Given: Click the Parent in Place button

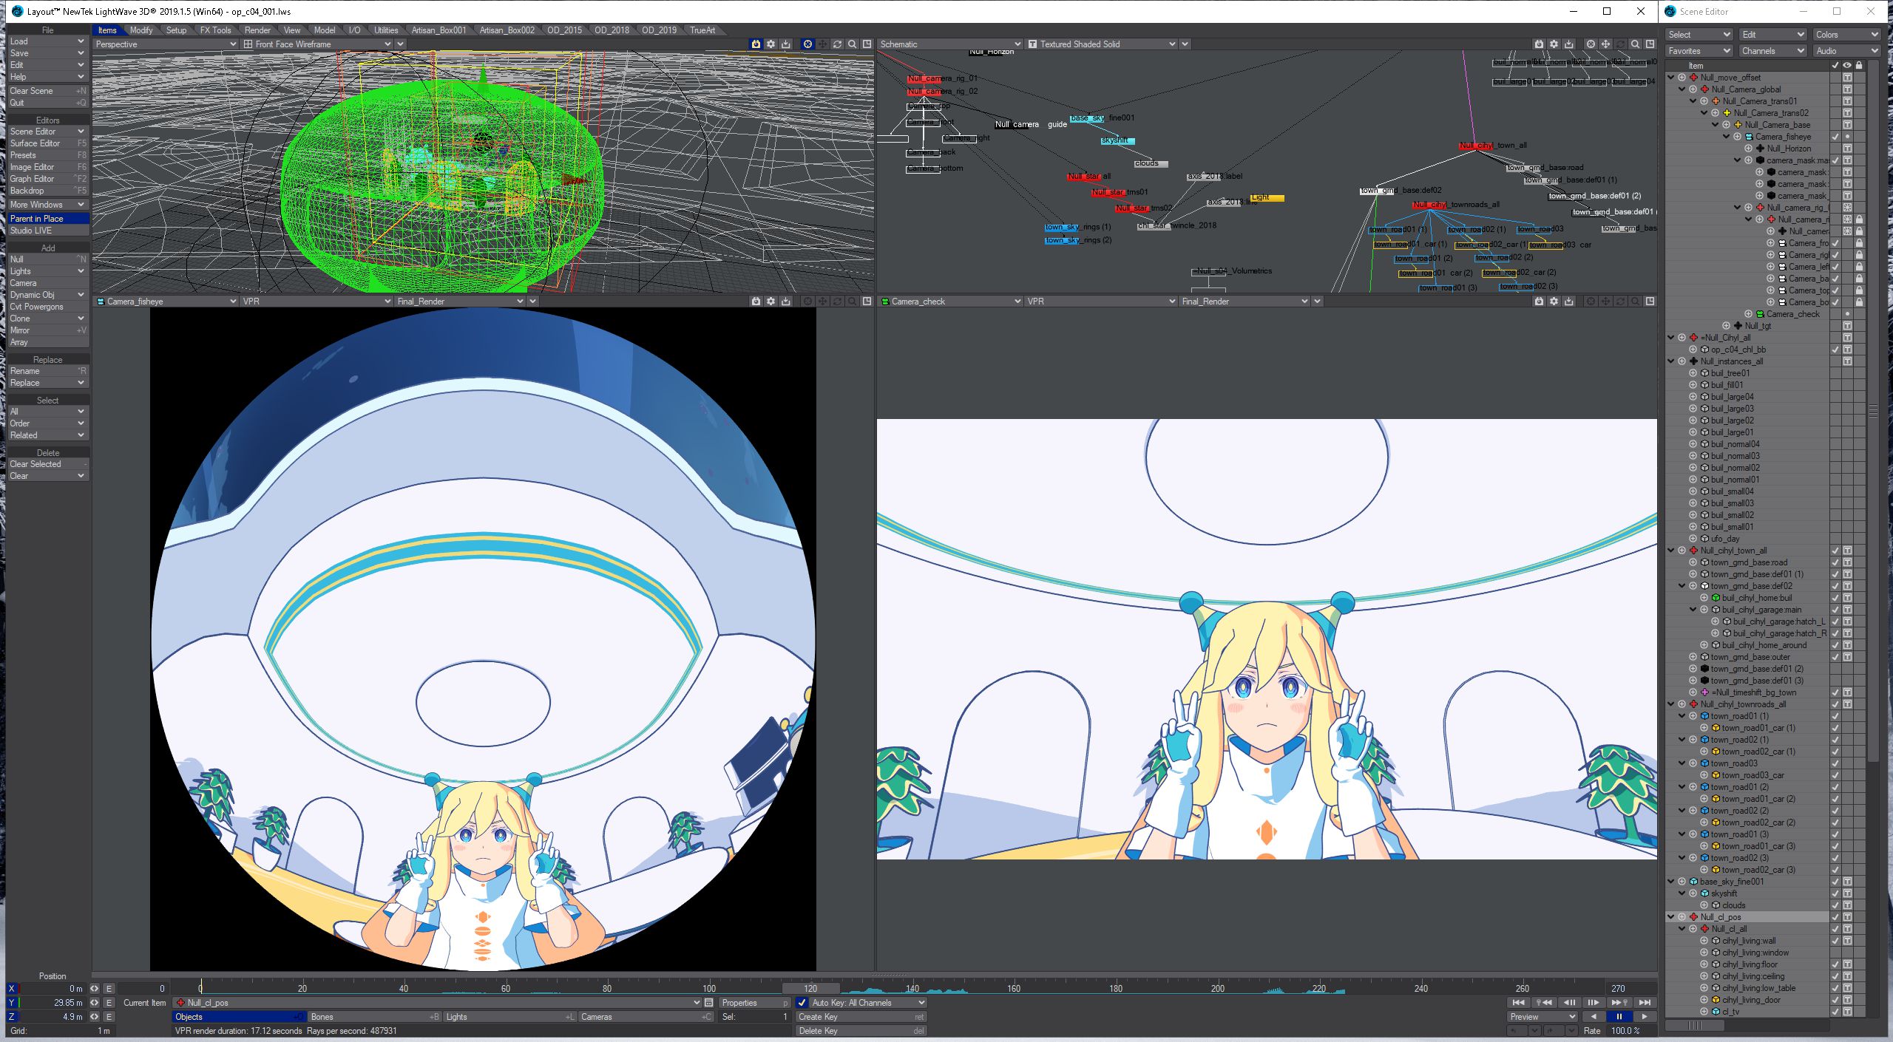Looking at the screenshot, I should 48,219.
